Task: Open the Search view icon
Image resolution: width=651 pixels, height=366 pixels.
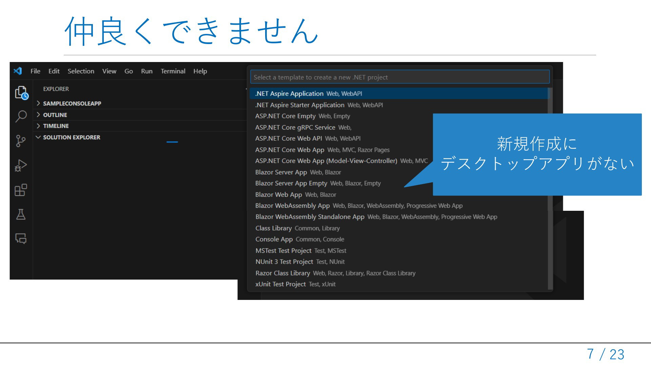Action: (21, 116)
